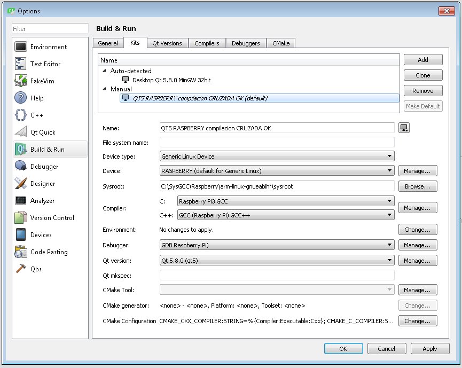Click the Sysroot path field
This screenshot has height=368, width=462.
[277, 186]
